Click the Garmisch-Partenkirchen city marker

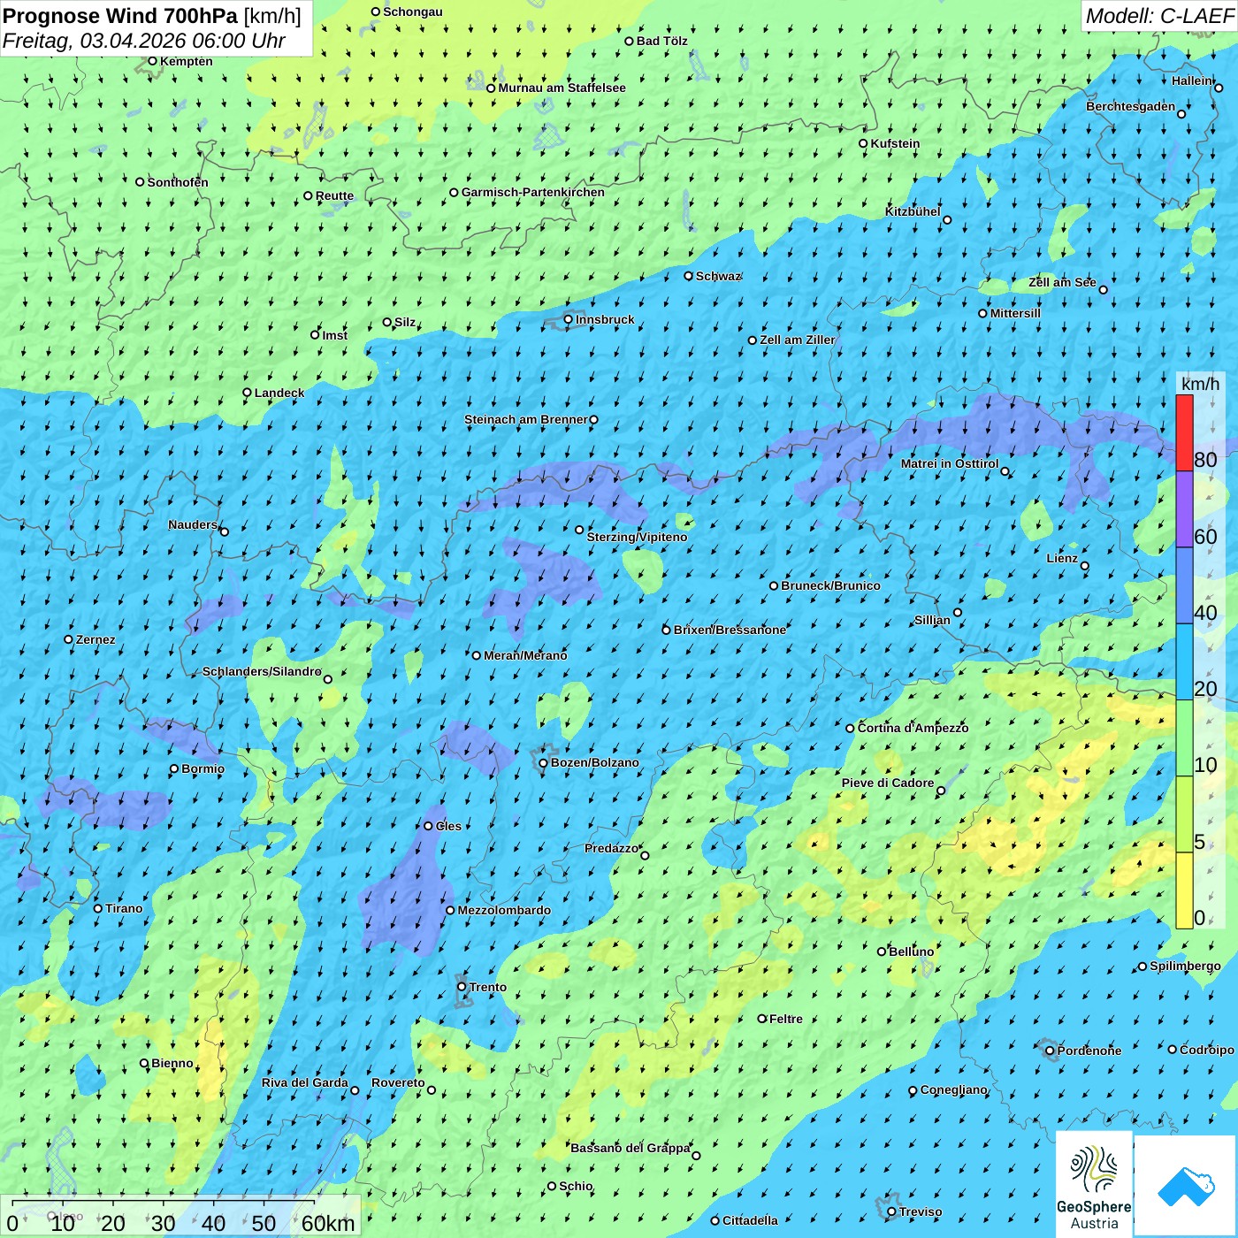coord(455,192)
